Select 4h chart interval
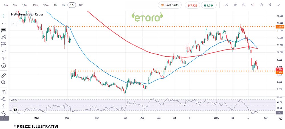Image resolution: width=285 pixels, height=129 pixels. [63, 5]
